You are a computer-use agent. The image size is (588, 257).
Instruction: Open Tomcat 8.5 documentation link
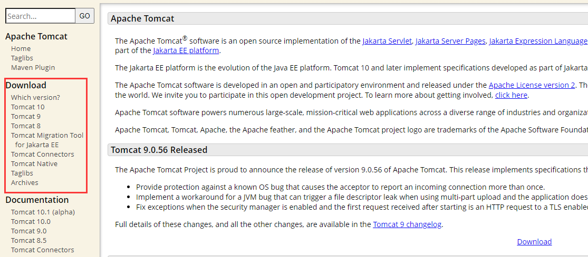point(29,241)
